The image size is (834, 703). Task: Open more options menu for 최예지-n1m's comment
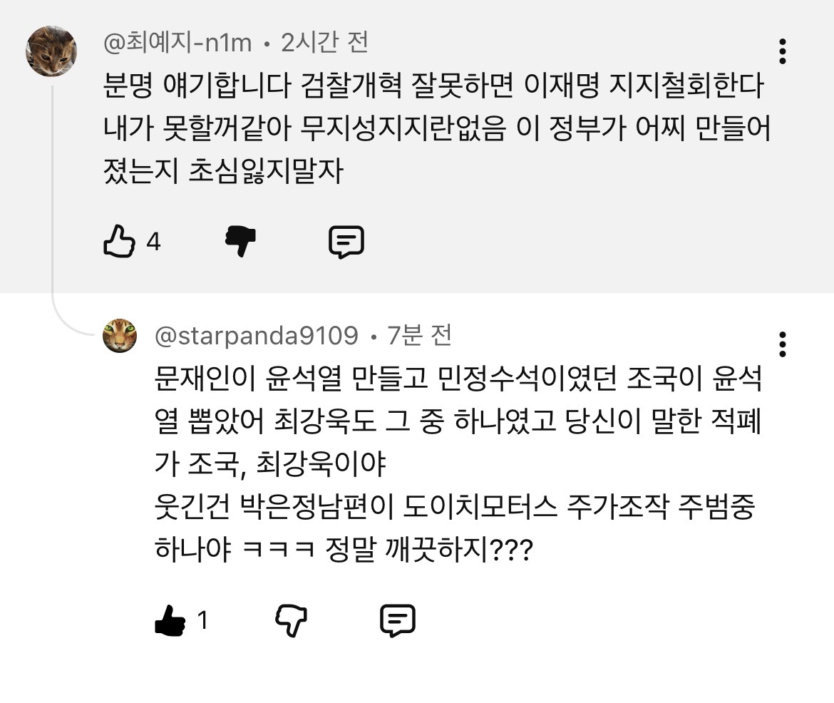click(783, 51)
